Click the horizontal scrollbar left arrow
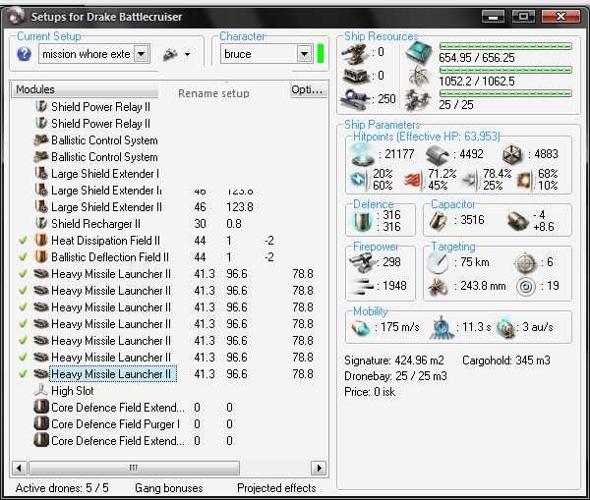 point(19,468)
